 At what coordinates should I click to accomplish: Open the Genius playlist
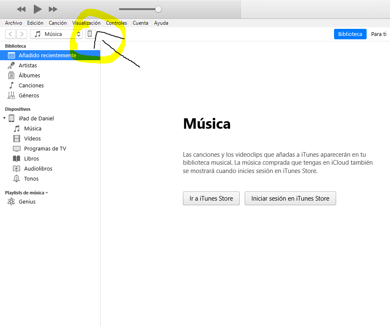click(x=27, y=202)
